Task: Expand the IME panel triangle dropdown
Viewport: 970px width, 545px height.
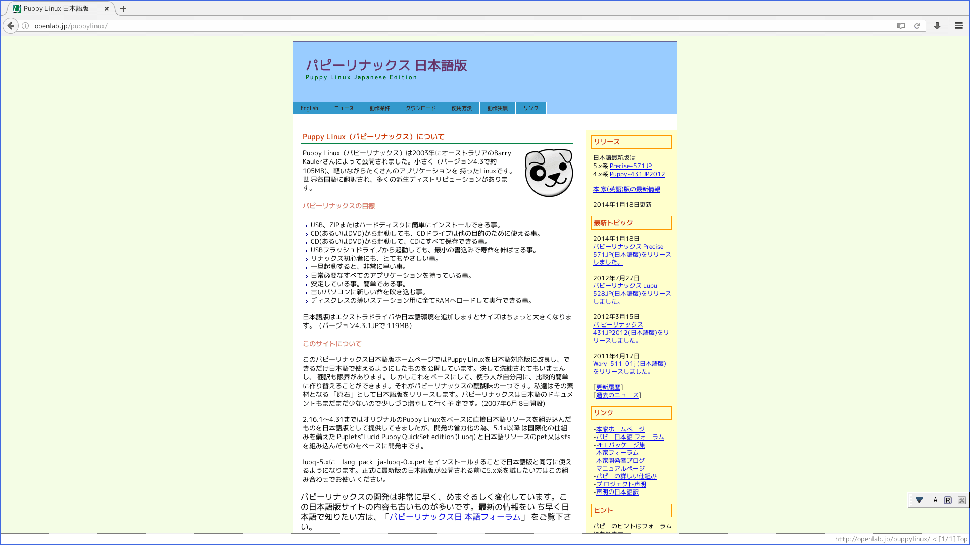Action: tap(919, 500)
